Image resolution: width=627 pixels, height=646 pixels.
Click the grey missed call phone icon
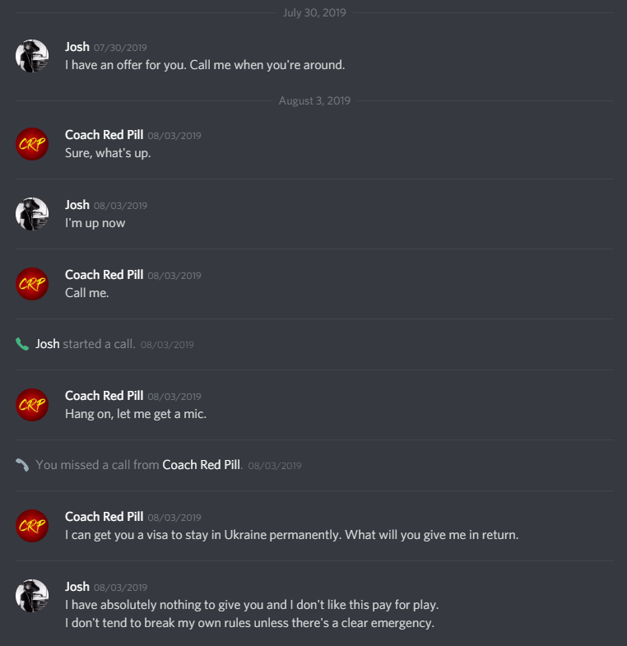click(x=22, y=465)
